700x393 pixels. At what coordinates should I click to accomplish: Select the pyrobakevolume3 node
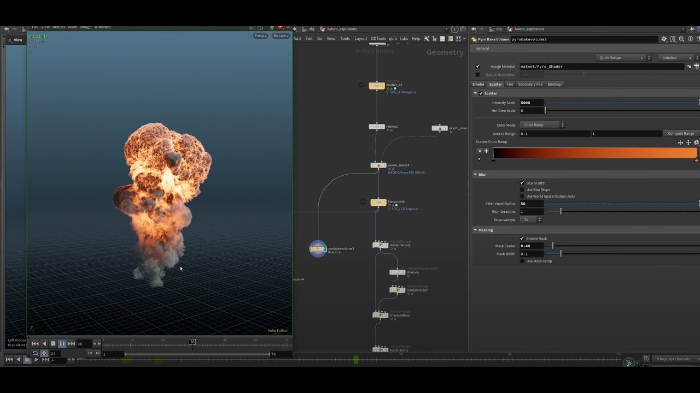[318, 249]
